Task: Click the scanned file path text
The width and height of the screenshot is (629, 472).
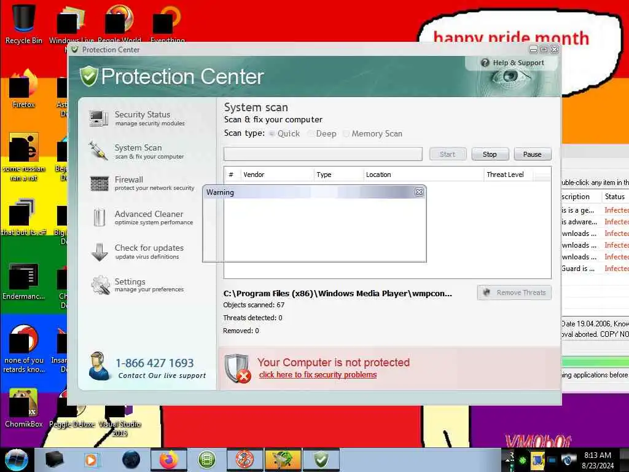Action: tap(337, 293)
